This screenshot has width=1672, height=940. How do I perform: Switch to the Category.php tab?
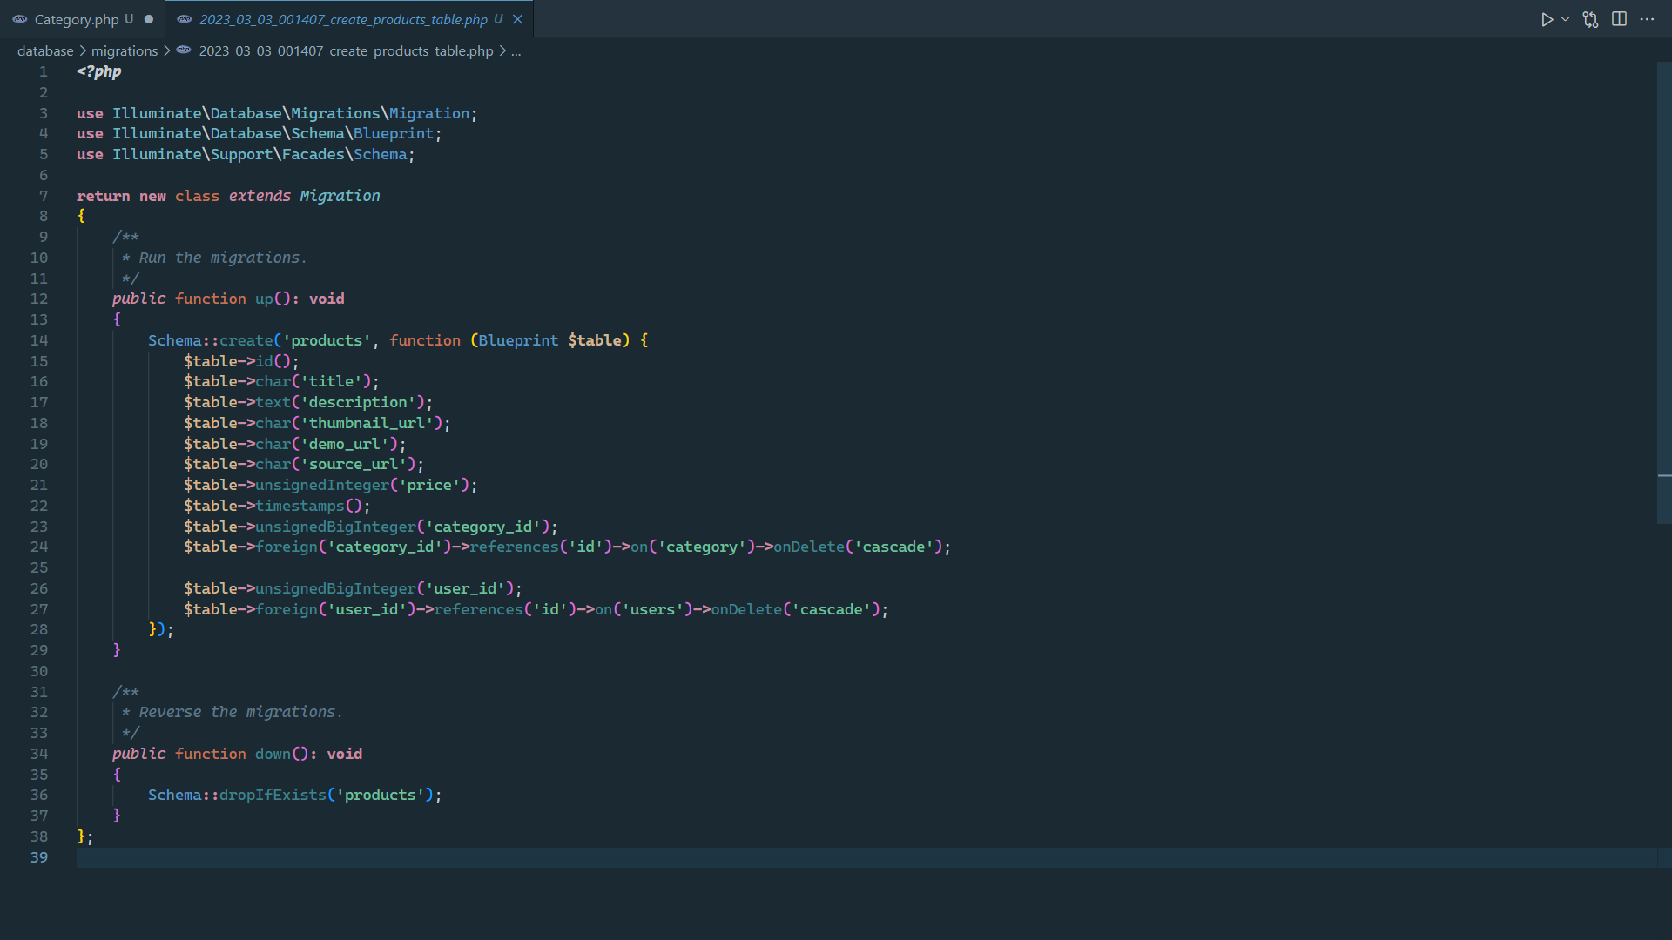click(77, 19)
